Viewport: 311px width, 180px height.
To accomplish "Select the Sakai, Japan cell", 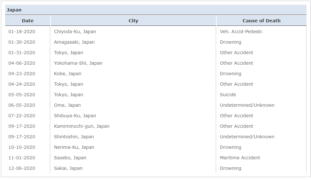I will click(x=68, y=168).
